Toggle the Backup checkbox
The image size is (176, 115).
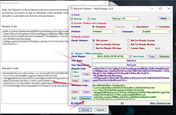point(72,19)
